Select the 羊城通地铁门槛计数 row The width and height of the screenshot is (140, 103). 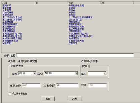pyautogui.click(x=78, y=34)
